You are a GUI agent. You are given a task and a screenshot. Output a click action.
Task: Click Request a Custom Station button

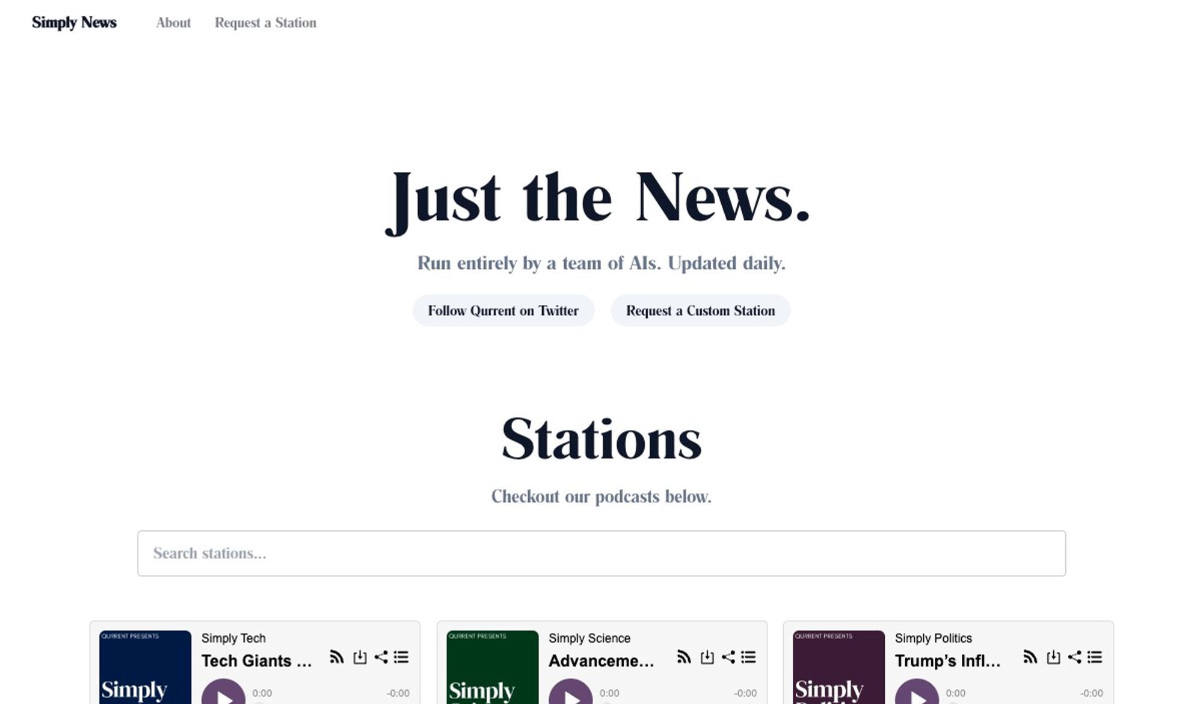(701, 311)
